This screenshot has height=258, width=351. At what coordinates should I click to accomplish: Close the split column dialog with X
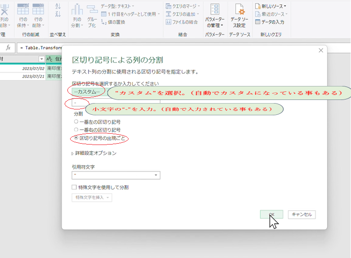(x=321, y=50)
